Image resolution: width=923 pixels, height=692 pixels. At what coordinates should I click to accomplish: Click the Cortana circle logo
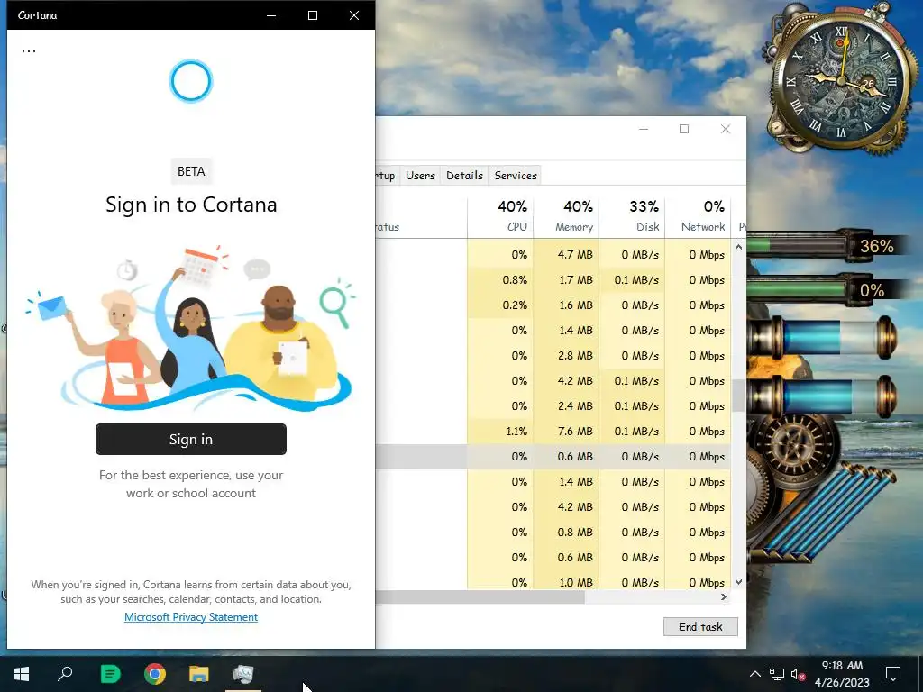coord(191,81)
